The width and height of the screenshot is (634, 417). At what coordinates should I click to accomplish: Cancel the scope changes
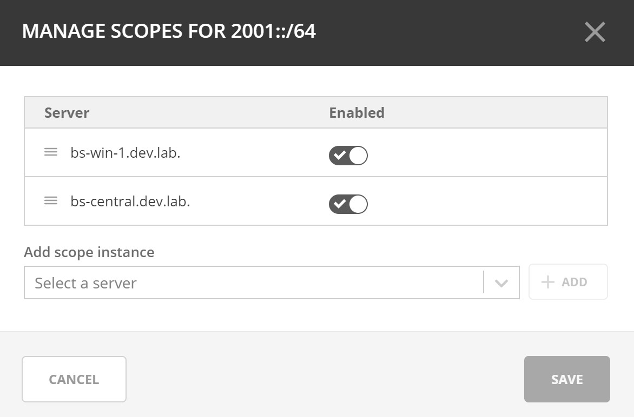pyautogui.click(x=74, y=379)
